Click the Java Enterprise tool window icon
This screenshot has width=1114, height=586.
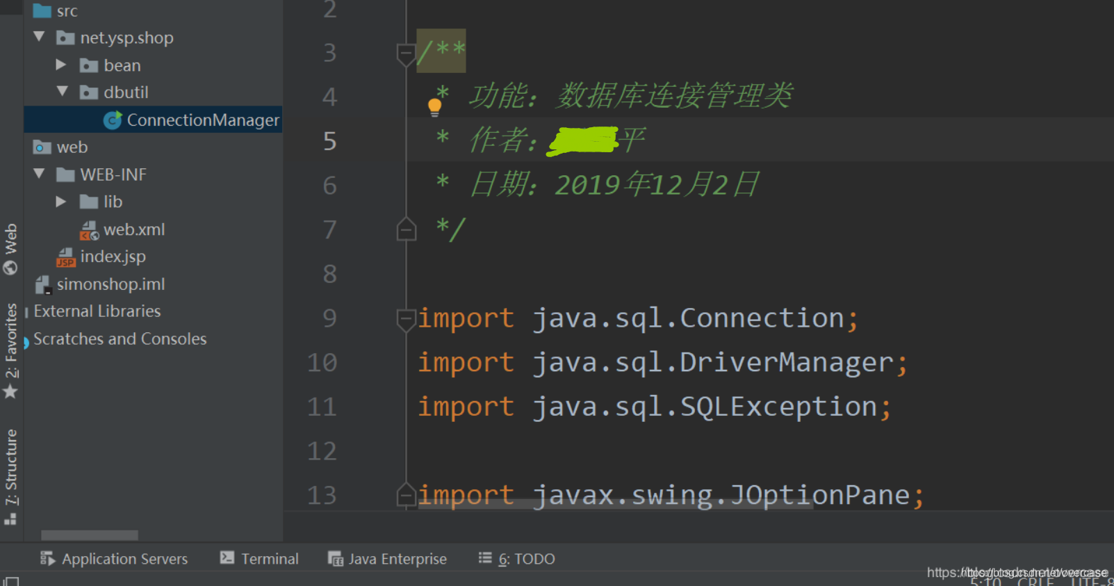336,559
